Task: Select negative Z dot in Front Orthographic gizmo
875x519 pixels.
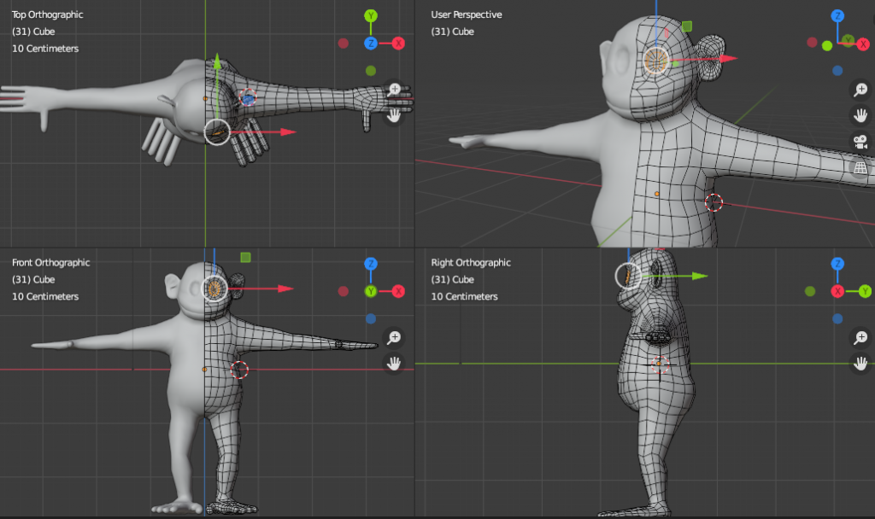Action: pos(371,319)
